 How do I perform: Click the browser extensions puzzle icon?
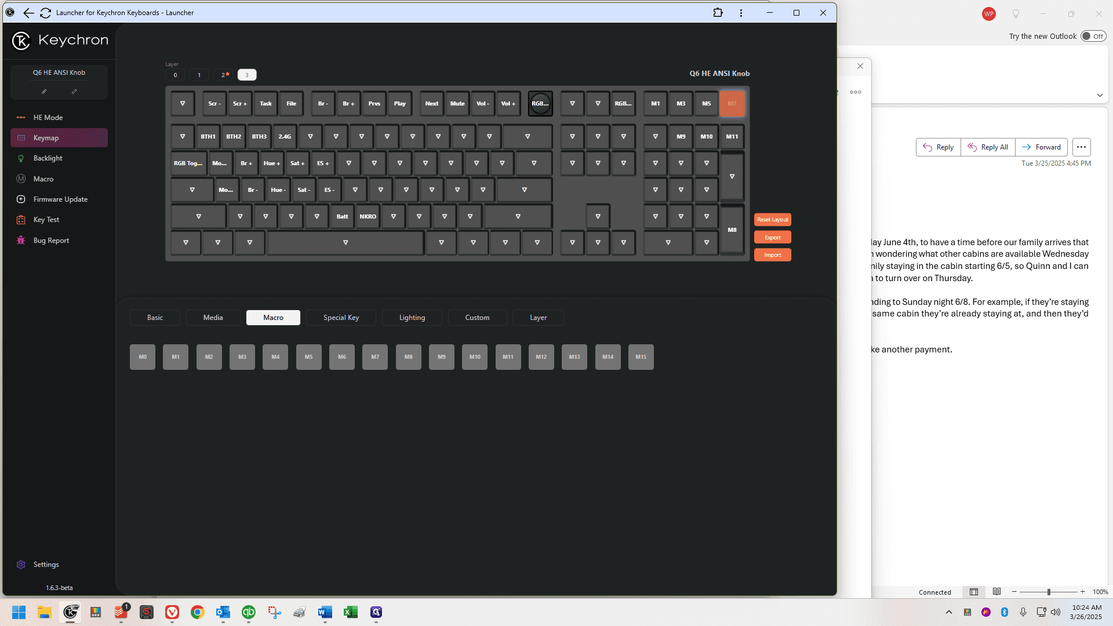coord(718,13)
